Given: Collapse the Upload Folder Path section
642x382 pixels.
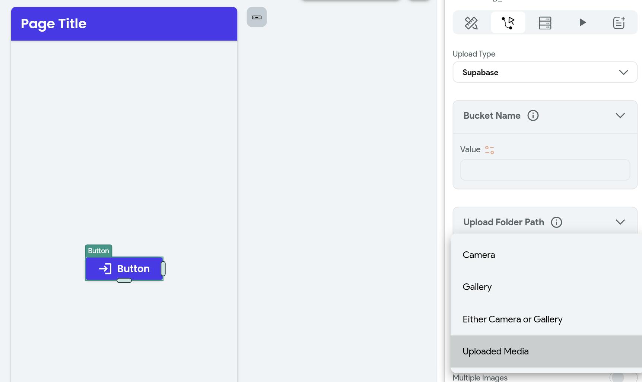Looking at the screenshot, I should 620,222.
